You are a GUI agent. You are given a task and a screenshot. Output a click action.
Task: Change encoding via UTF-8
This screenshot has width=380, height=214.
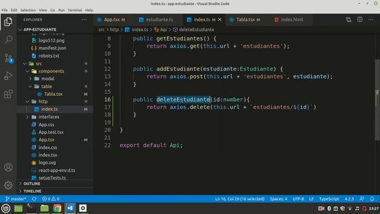tap(298, 199)
